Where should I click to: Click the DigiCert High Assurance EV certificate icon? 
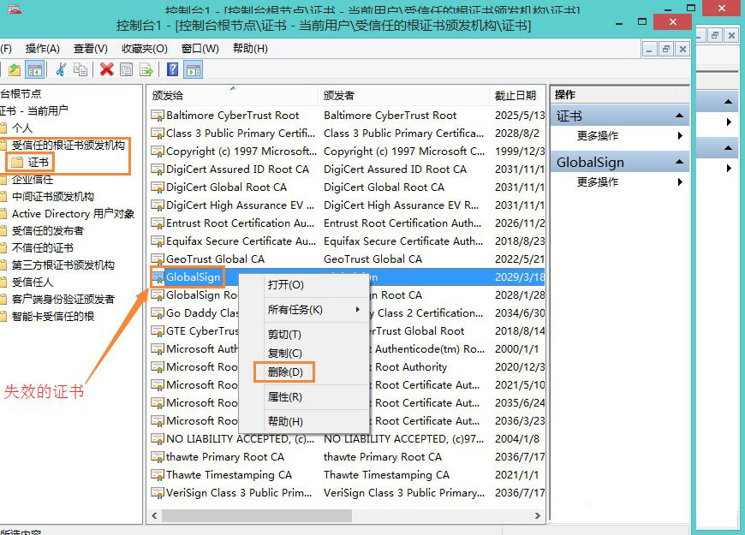pyautogui.click(x=158, y=205)
